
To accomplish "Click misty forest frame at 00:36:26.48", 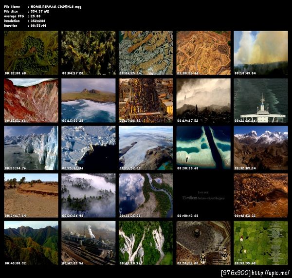I will click(89, 196).
